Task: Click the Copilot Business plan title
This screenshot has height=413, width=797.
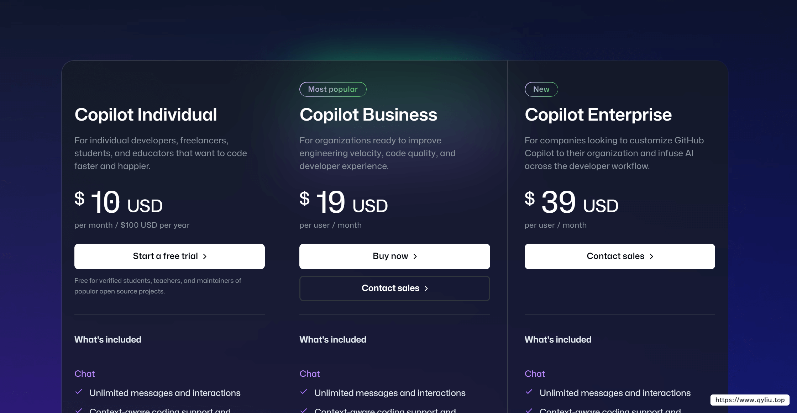Action: [368, 115]
